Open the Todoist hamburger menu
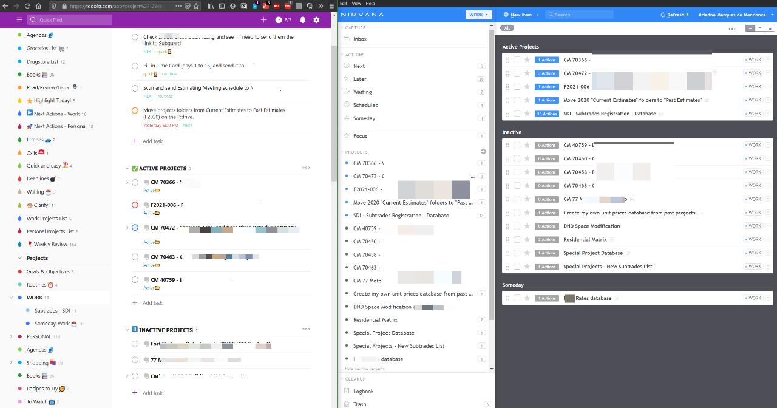Image resolution: width=777 pixels, height=408 pixels. pyautogui.click(x=19, y=20)
